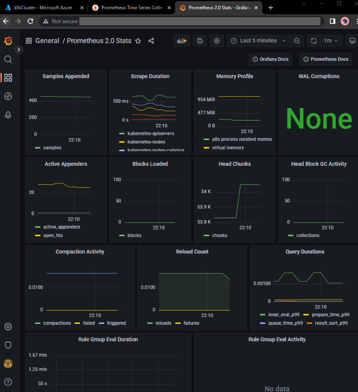Open WAL Corruptions panel title menu
Viewport: 358px width, 392px height.
pos(319,76)
